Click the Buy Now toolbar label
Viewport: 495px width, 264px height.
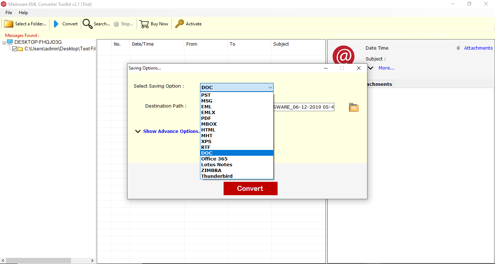click(x=159, y=24)
